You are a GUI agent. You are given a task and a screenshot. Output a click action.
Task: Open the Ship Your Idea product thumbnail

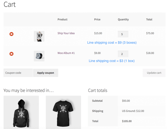coord(39,36)
